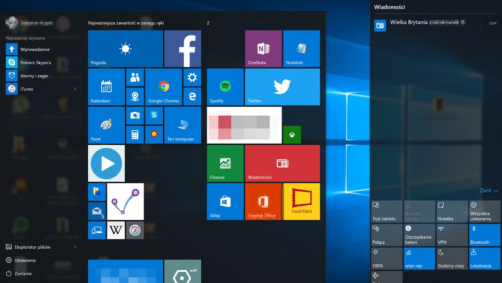Open the FreshPaint yellow tile
The height and width of the screenshot is (283, 502).
click(302, 202)
